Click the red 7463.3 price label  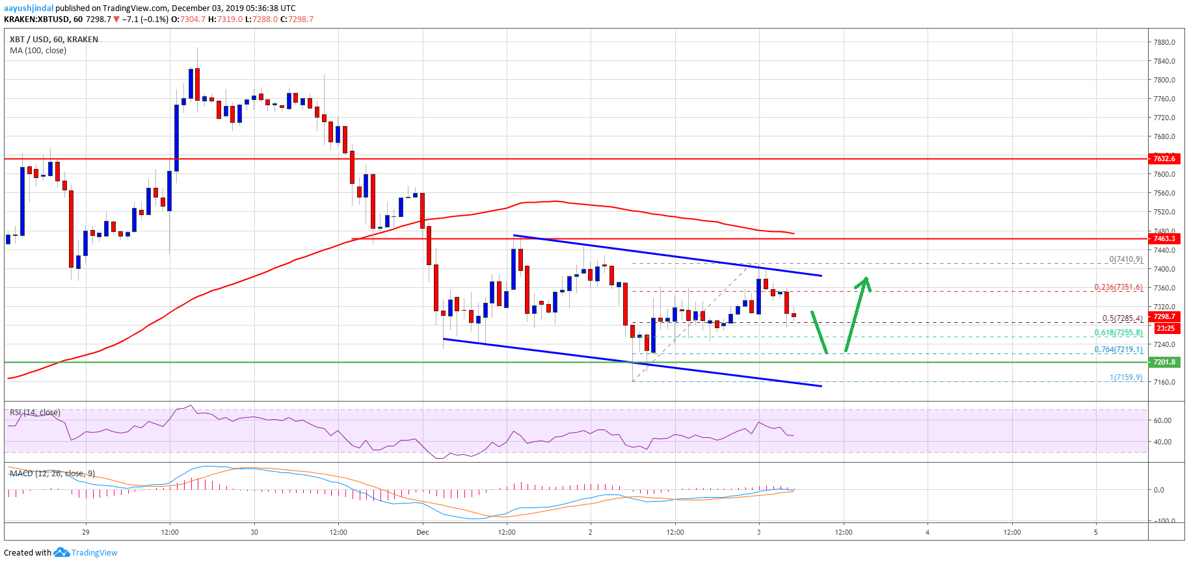pos(1164,239)
